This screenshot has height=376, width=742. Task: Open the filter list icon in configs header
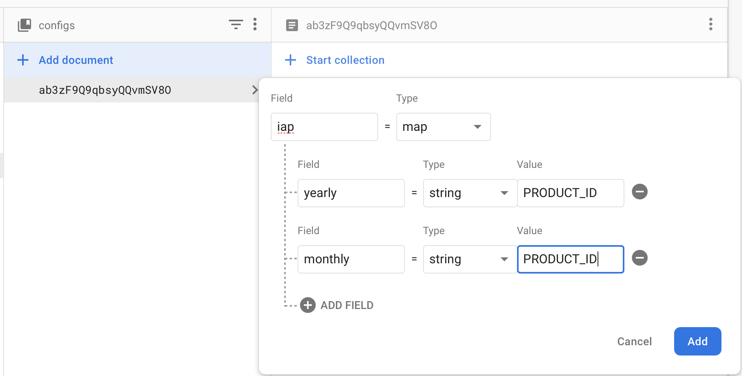[236, 24]
